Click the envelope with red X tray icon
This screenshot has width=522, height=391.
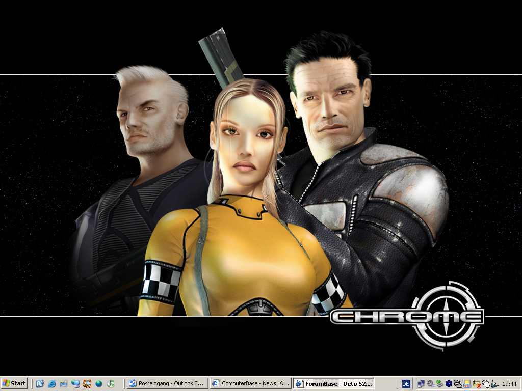click(x=477, y=384)
